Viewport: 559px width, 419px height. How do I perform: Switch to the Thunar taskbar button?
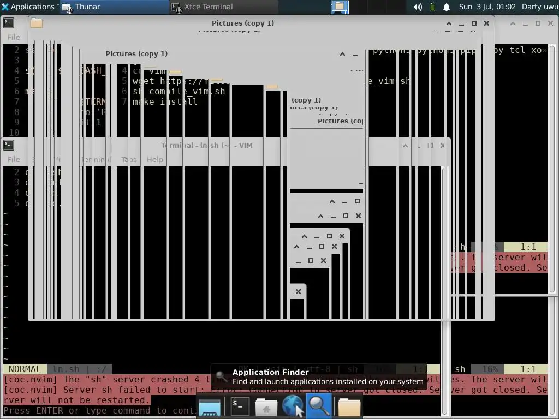point(115,7)
